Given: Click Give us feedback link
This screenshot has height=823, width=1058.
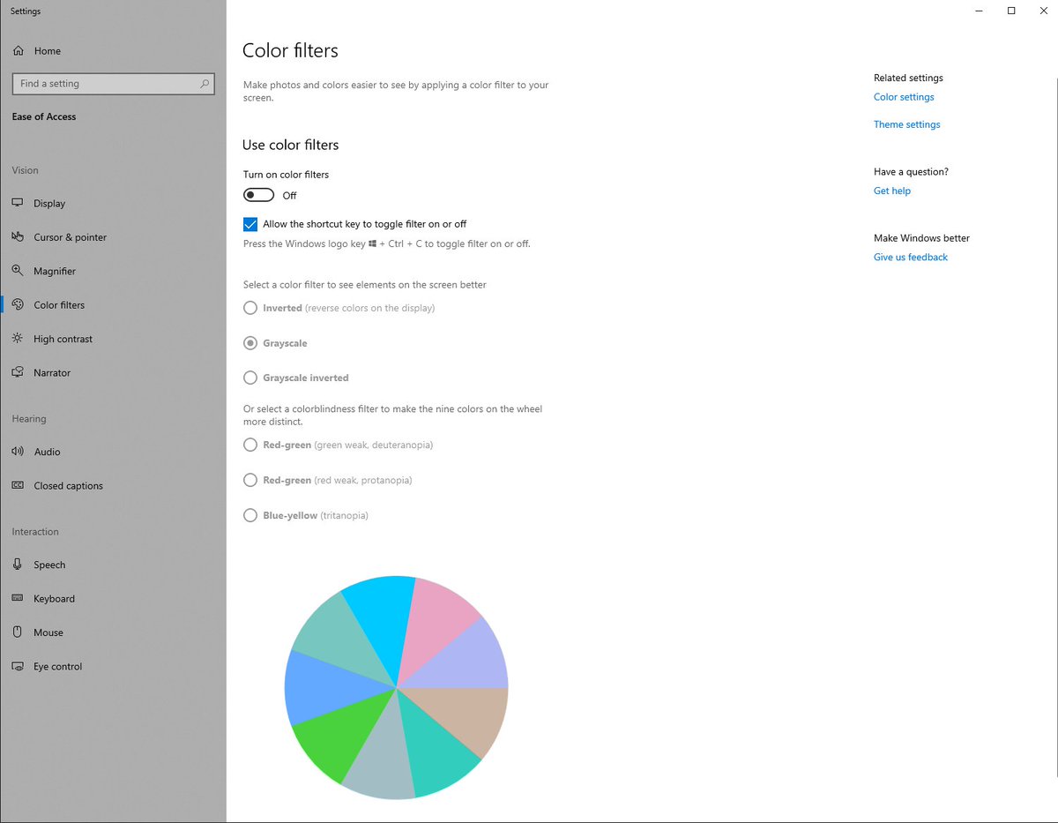Looking at the screenshot, I should (911, 257).
